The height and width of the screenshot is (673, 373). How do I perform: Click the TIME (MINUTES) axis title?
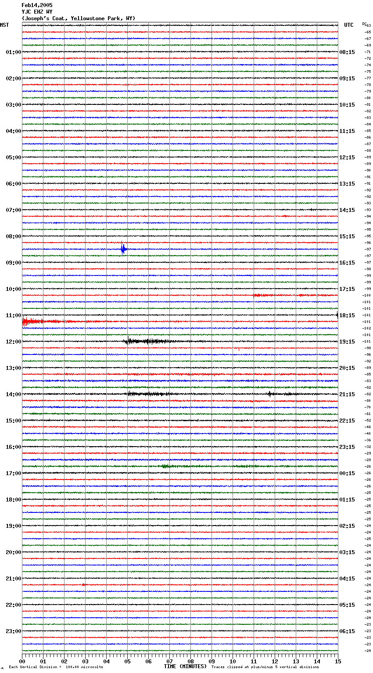tap(185, 666)
